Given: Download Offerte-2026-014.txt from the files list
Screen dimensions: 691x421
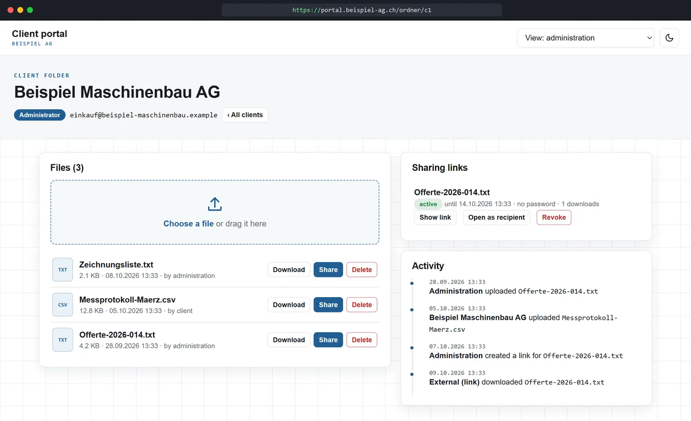Looking at the screenshot, I should tap(289, 340).
